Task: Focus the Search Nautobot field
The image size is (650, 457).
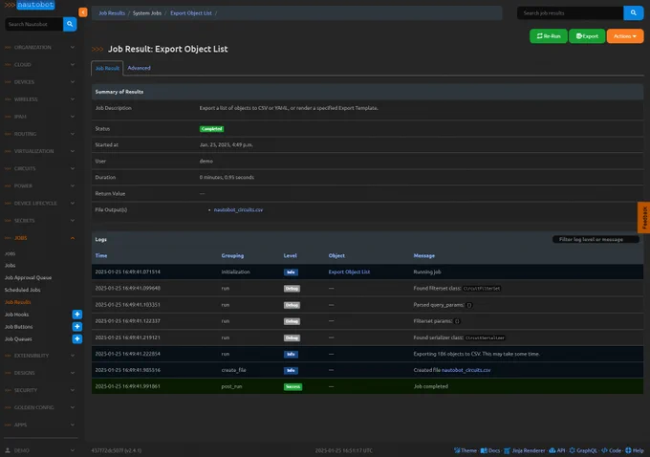Action: pyautogui.click(x=34, y=24)
